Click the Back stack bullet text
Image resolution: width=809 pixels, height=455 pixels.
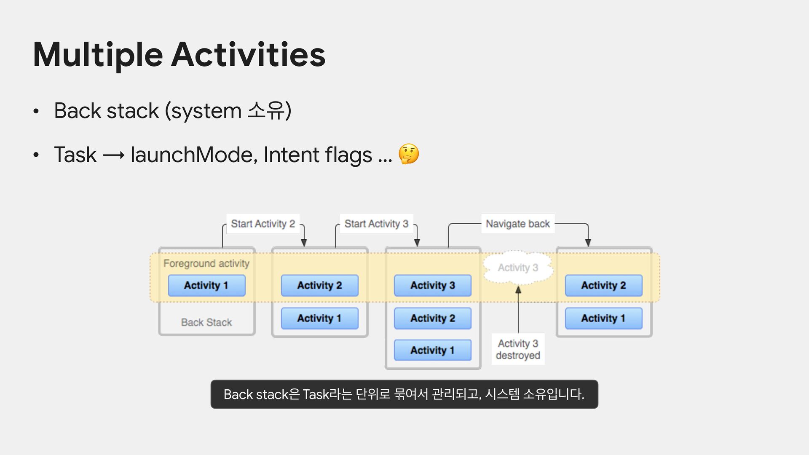tap(172, 111)
